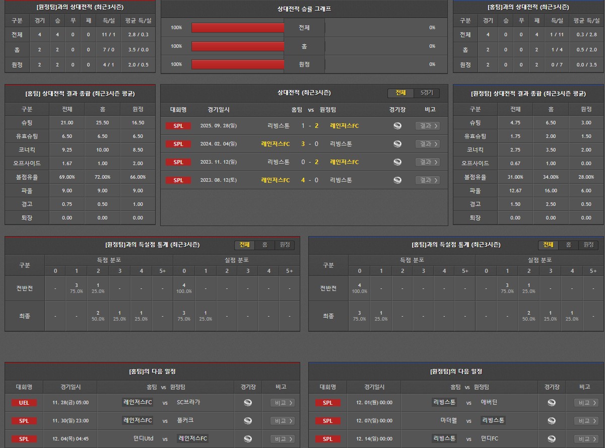Switch head-to-head list to 5경기 view

point(426,93)
